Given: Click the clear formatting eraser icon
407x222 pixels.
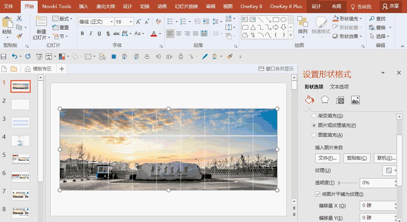Looking at the screenshot, I should coord(159,22).
